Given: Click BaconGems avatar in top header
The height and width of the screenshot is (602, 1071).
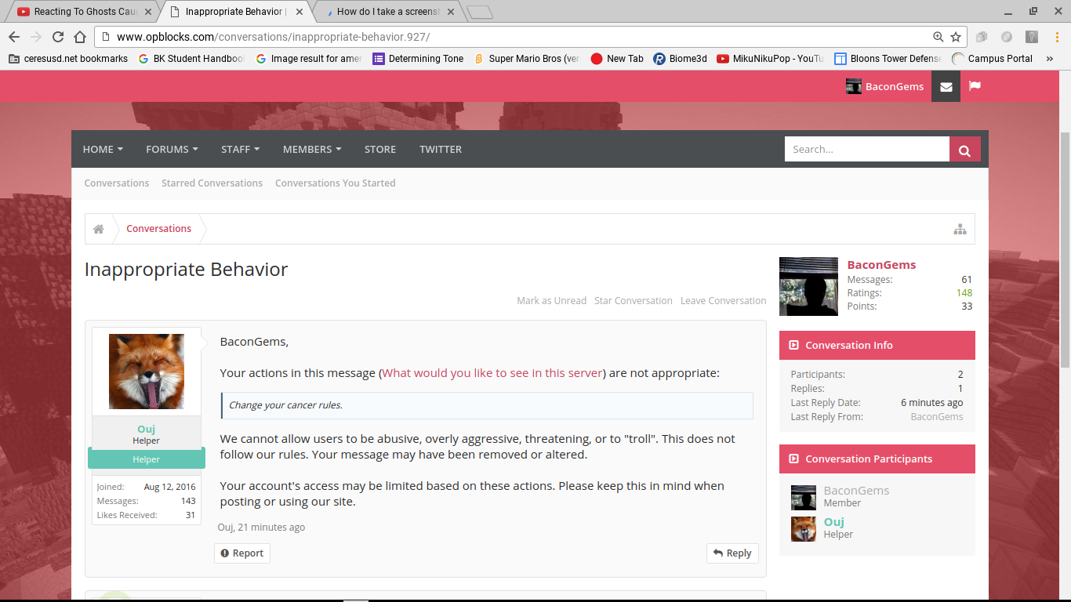Looking at the screenshot, I should tap(854, 86).
